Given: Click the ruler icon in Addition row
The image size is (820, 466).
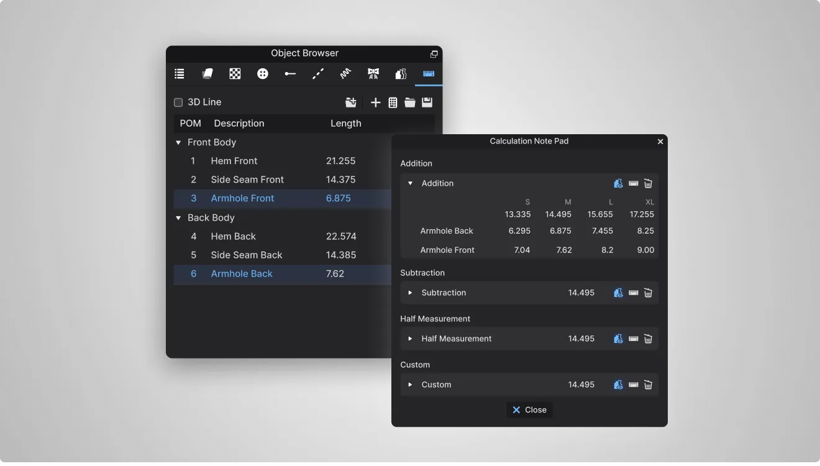Looking at the screenshot, I should coord(633,183).
